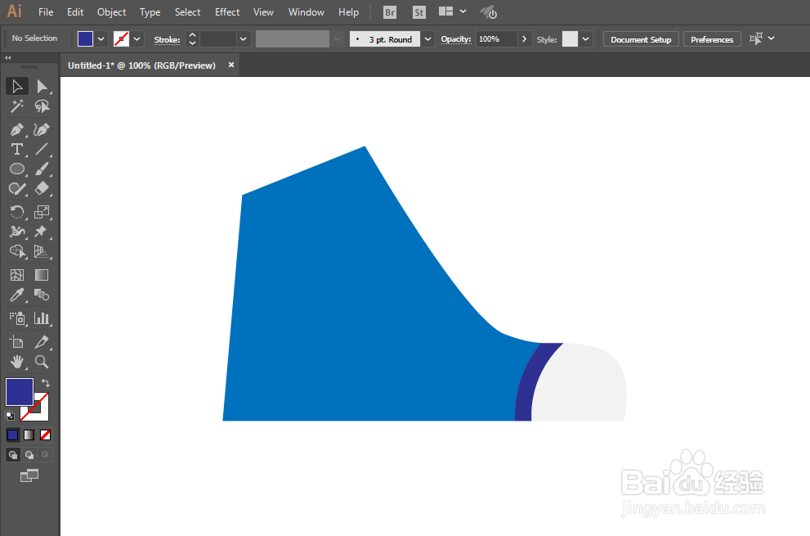
Task: Open the Effect menu
Action: coord(227,12)
